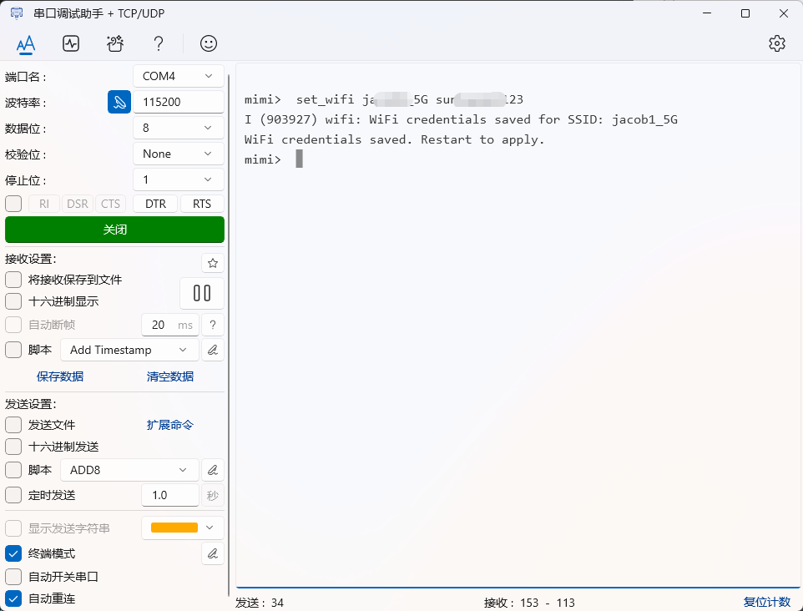Viewport: 803px width, 611px height.
Task: Click the question mark help icon in toolbar
Action: coord(159,43)
